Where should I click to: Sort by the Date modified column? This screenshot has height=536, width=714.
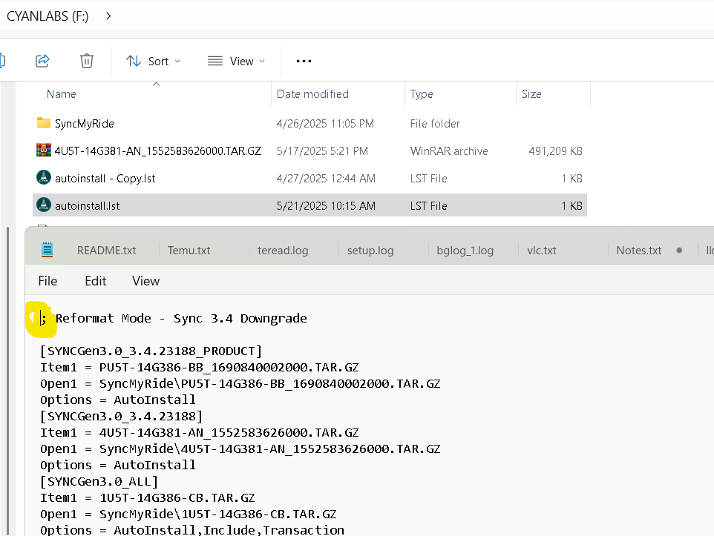tap(312, 93)
